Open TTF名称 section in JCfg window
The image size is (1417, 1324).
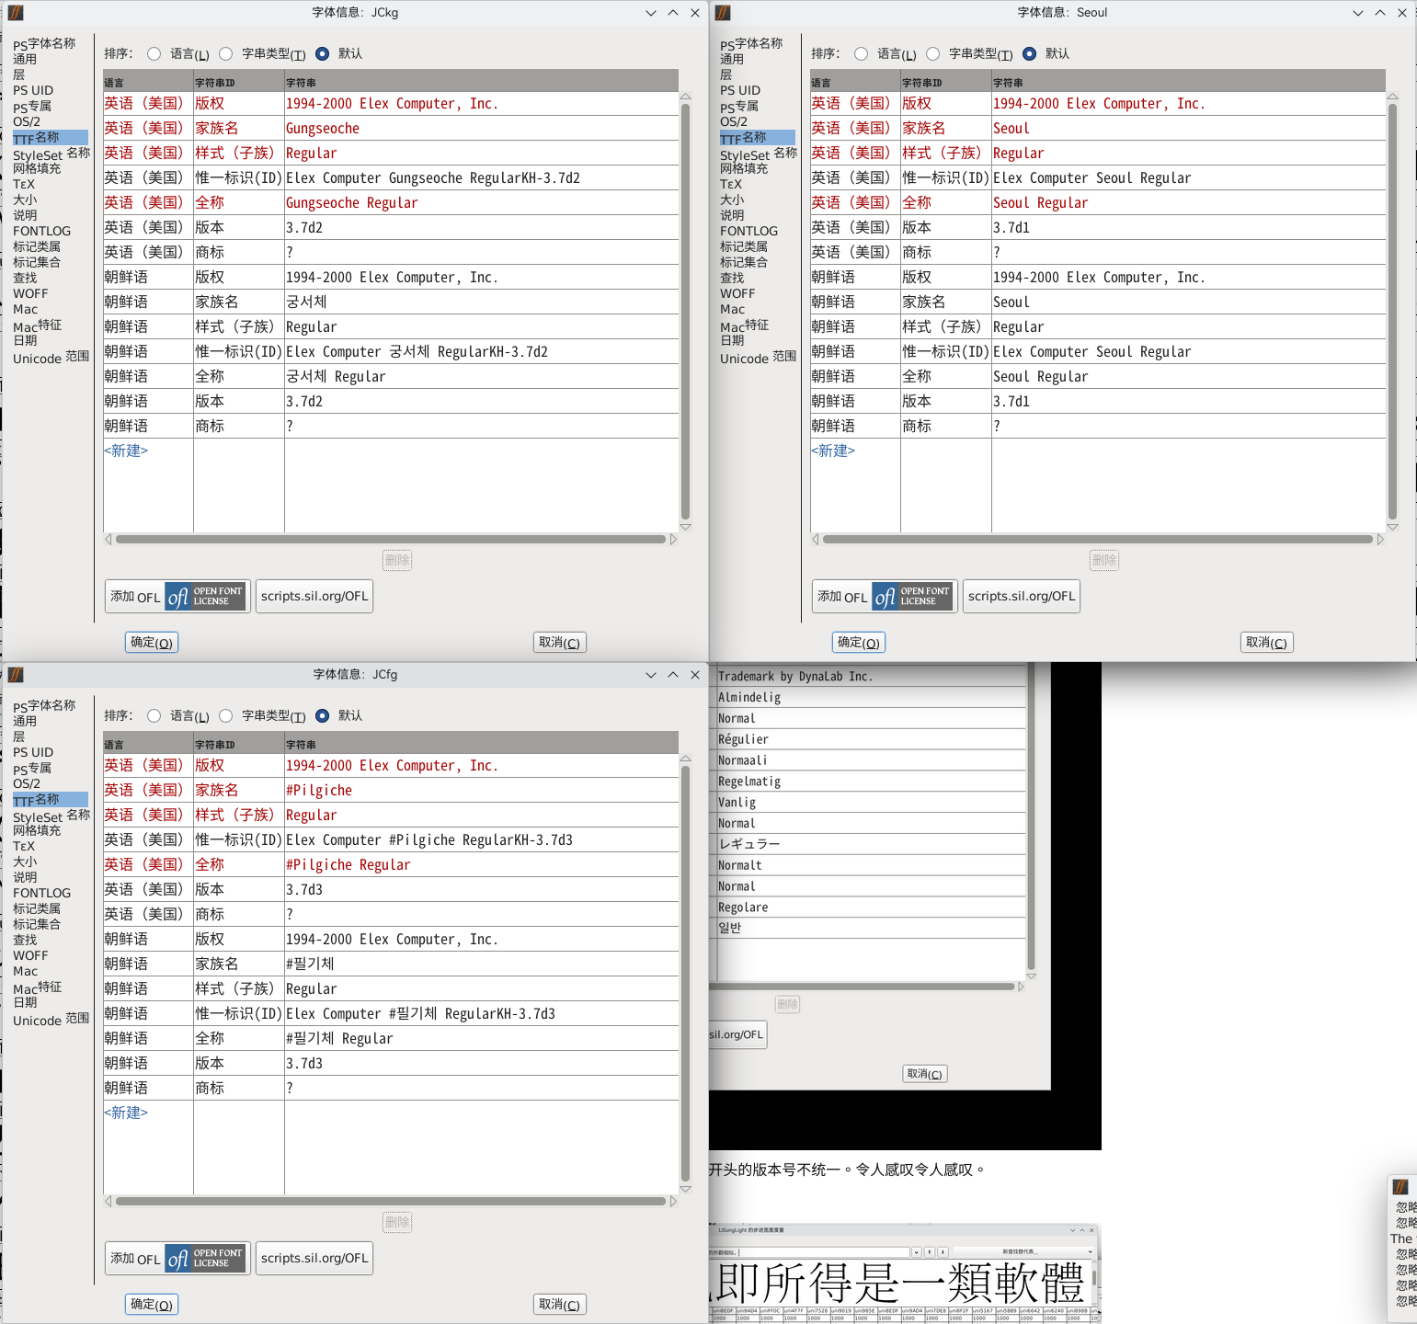[x=51, y=800]
